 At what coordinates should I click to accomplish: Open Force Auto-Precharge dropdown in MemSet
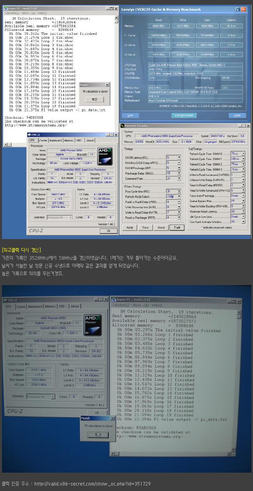(237, 195)
